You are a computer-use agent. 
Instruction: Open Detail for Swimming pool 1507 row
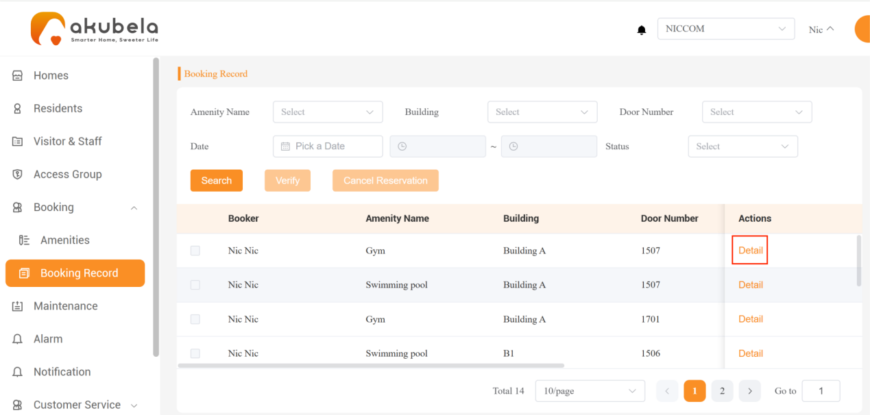coord(751,285)
